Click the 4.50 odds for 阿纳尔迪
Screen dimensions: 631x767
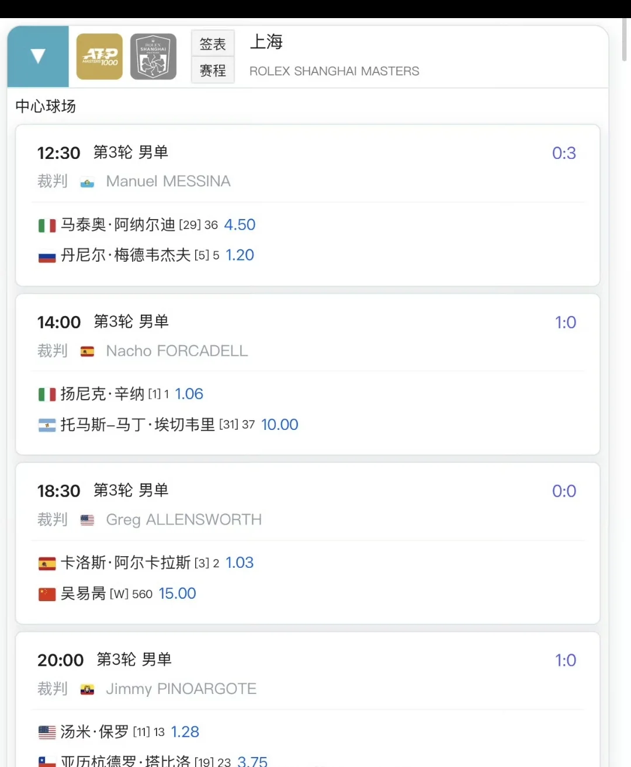pos(240,225)
